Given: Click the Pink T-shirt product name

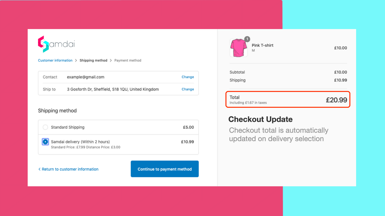Looking at the screenshot, I should 263,45.
